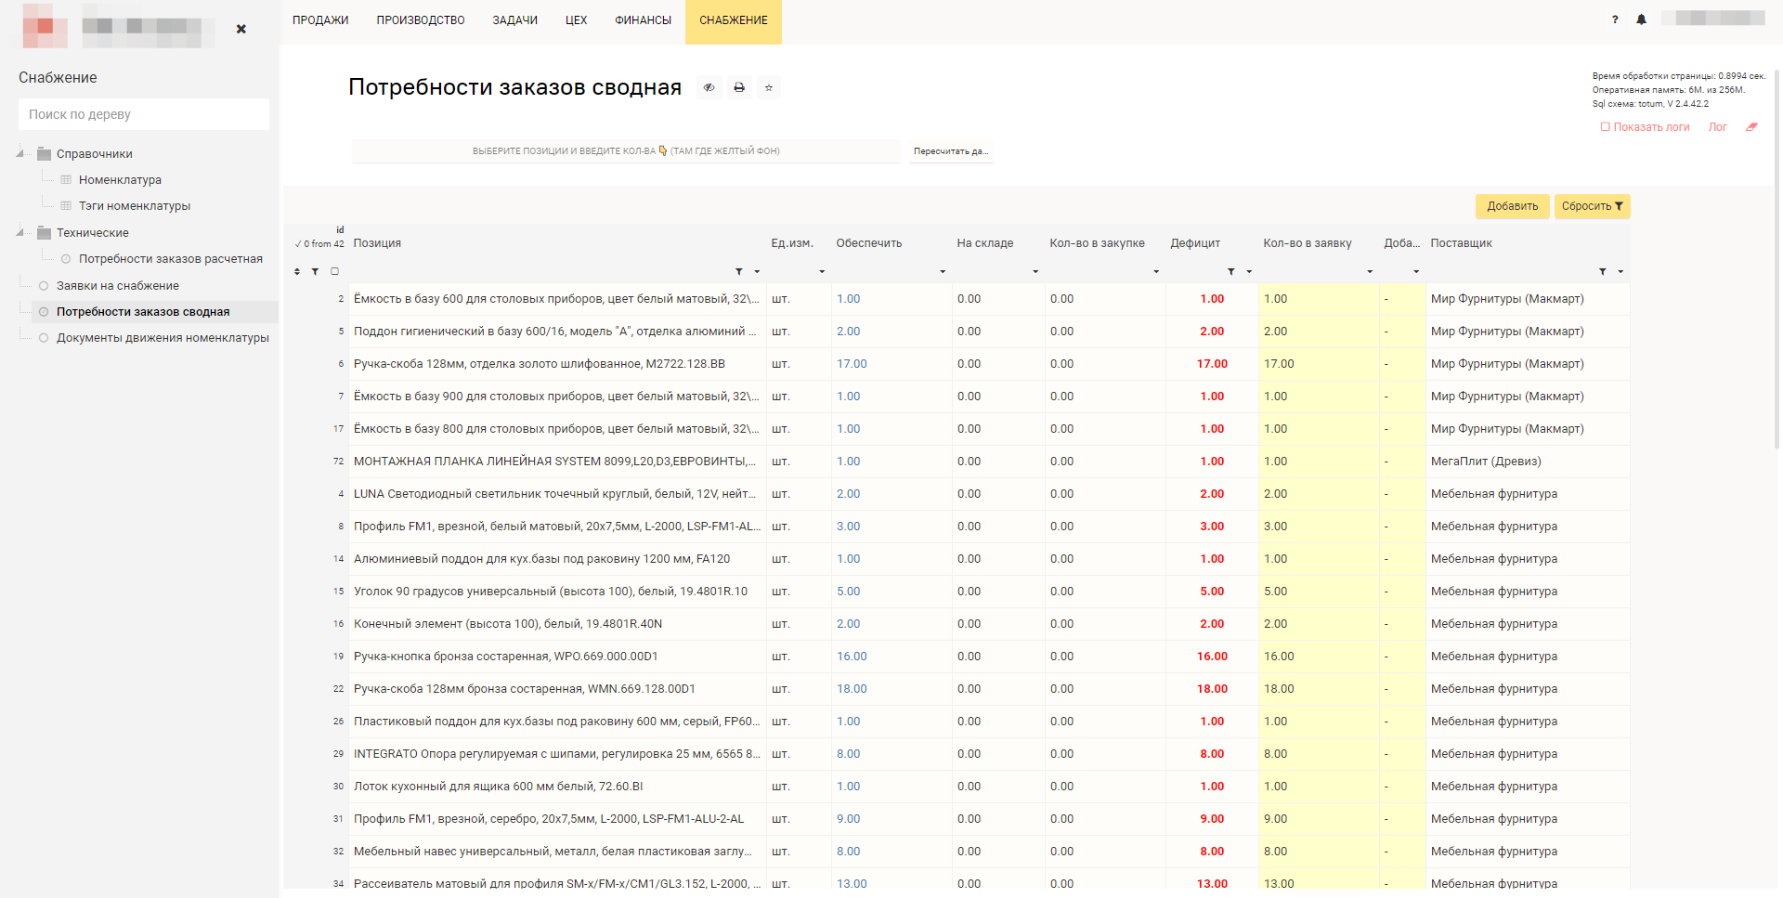This screenshot has width=1783, height=898.
Task: Open Заявки на снабжение in the tree
Action: (x=118, y=286)
